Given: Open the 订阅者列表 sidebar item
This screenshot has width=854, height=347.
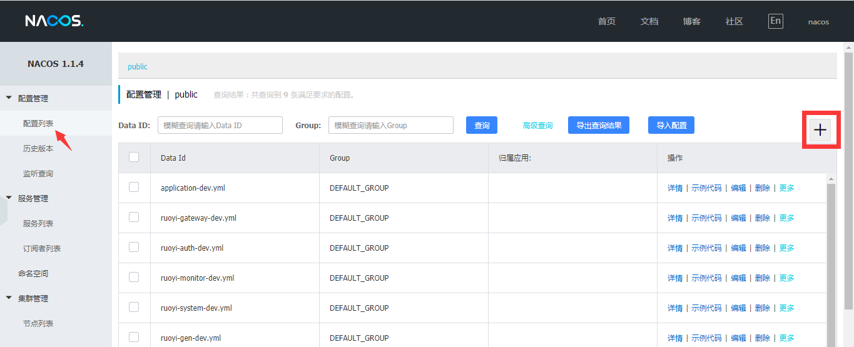Looking at the screenshot, I should pyautogui.click(x=42, y=249).
